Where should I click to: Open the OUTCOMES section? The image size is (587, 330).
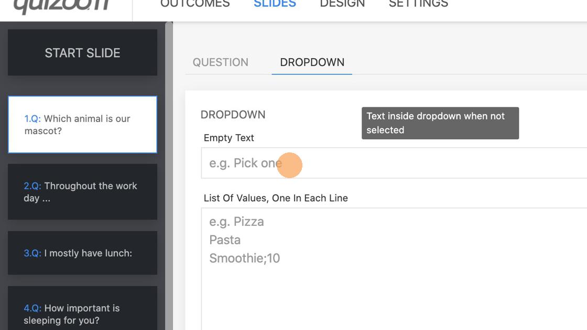point(195,4)
